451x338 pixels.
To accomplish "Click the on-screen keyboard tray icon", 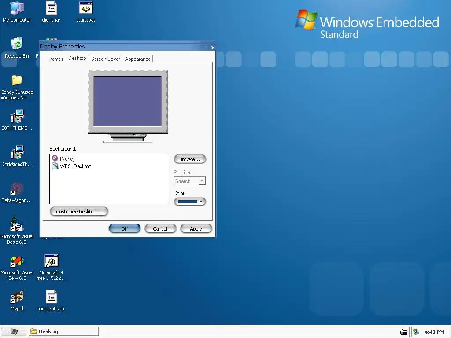I will 404,332.
